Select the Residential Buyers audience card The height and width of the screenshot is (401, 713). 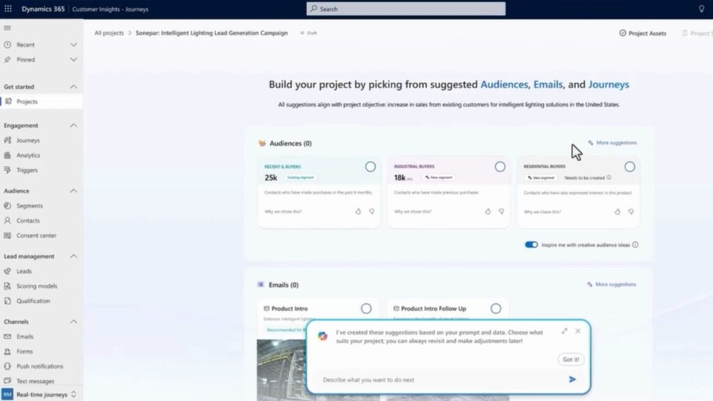tap(629, 167)
